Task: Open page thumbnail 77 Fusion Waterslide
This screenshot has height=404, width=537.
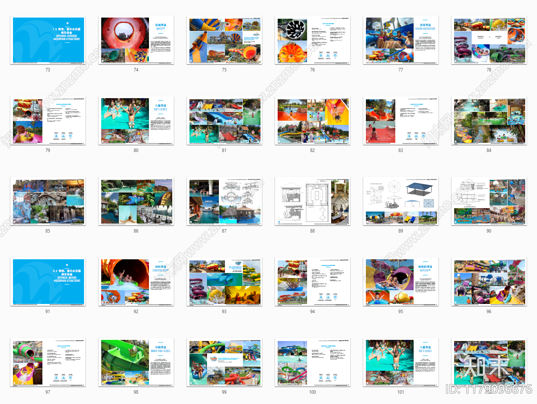Action: [x=401, y=40]
